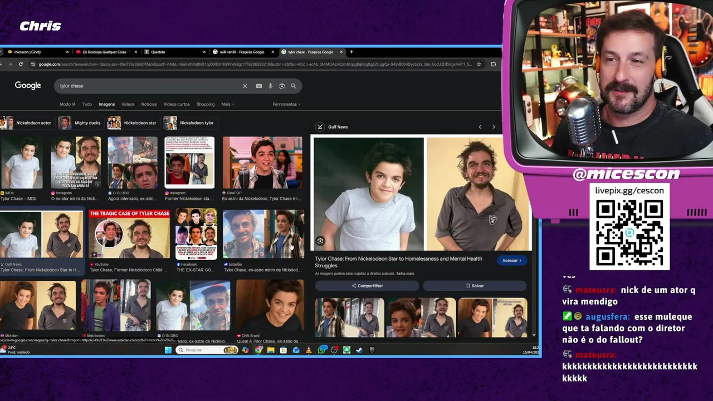Search inside image with lens icon
The image size is (713, 401).
pyautogui.click(x=320, y=241)
